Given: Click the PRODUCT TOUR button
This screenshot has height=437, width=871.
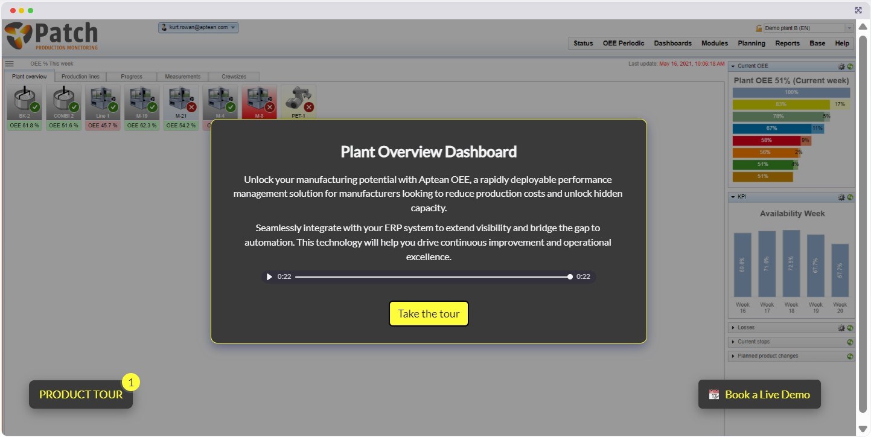Looking at the screenshot, I should (x=81, y=394).
